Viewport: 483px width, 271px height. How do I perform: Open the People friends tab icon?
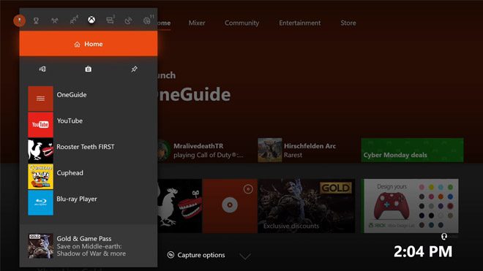point(74,20)
